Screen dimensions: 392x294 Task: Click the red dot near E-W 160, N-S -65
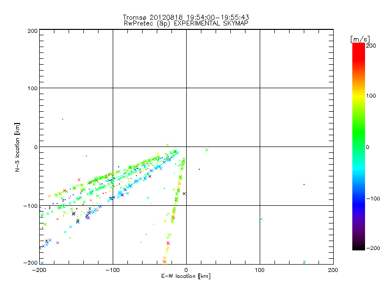304,185
